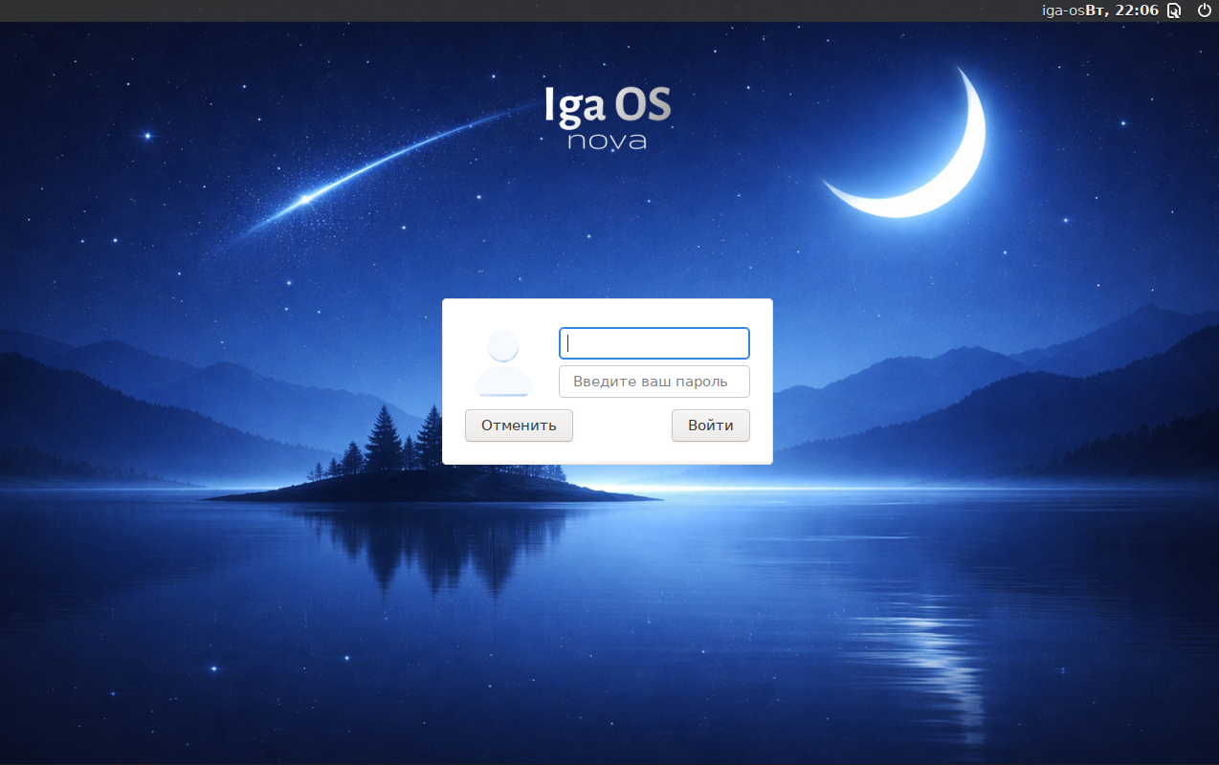The height and width of the screenshot is (765, 1219).
Task: Click the session selector icon beside the clock
Action: (1174, 11)
